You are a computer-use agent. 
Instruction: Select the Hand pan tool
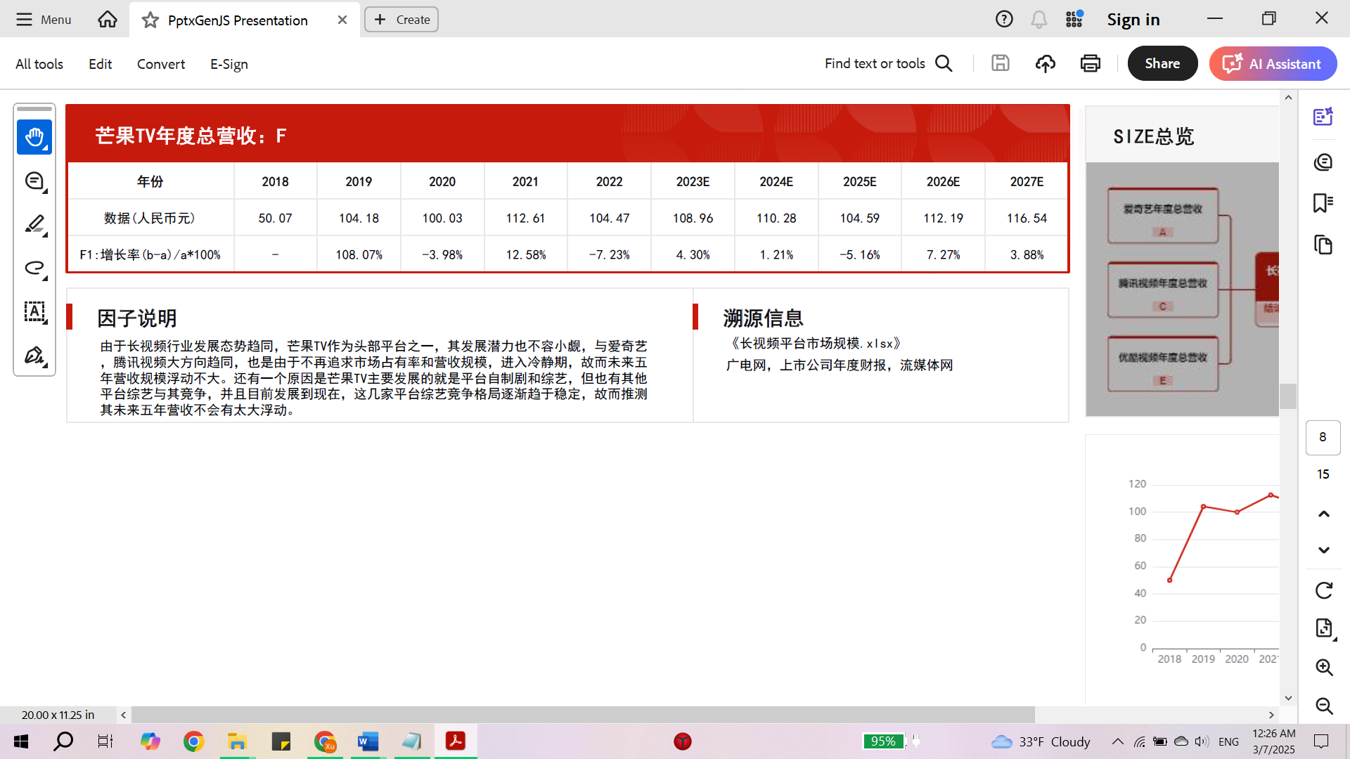[x=34, y=137]
